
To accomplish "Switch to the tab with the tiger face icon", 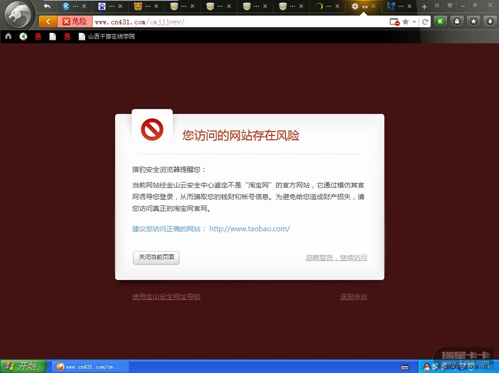I will (x=138, y=6).
